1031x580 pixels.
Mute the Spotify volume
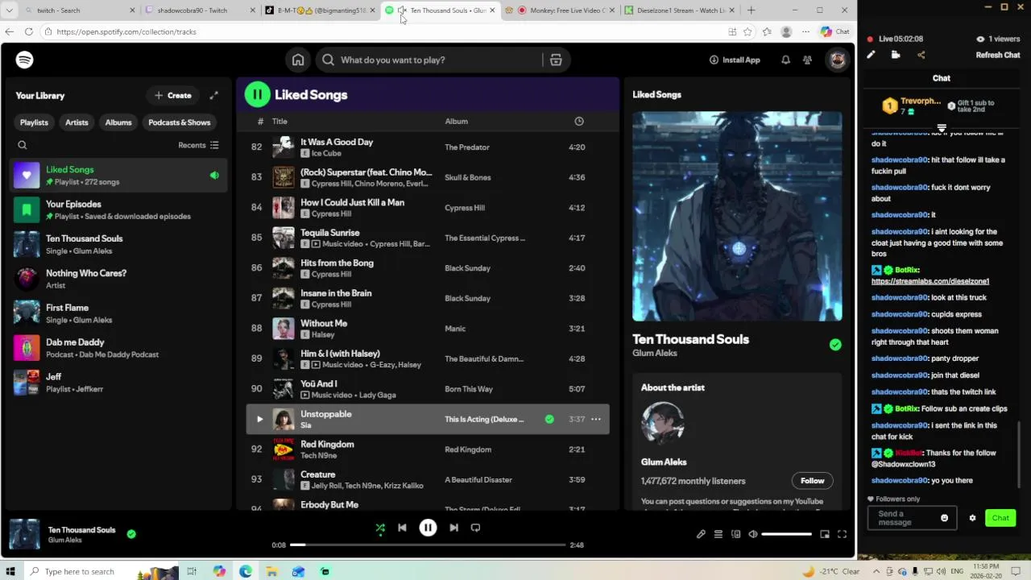coord(753,534)
